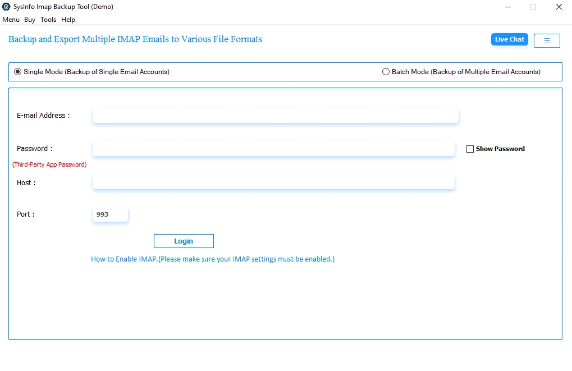Open the Menu item in menu bar
This screenshot has height=371, width=572.
(11, 19)
